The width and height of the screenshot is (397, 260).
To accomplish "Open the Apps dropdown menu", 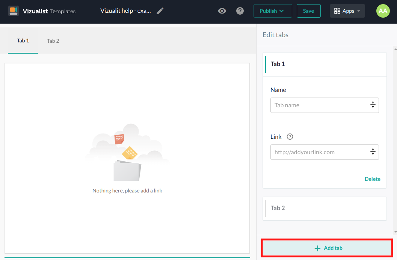I will (347, 11).
